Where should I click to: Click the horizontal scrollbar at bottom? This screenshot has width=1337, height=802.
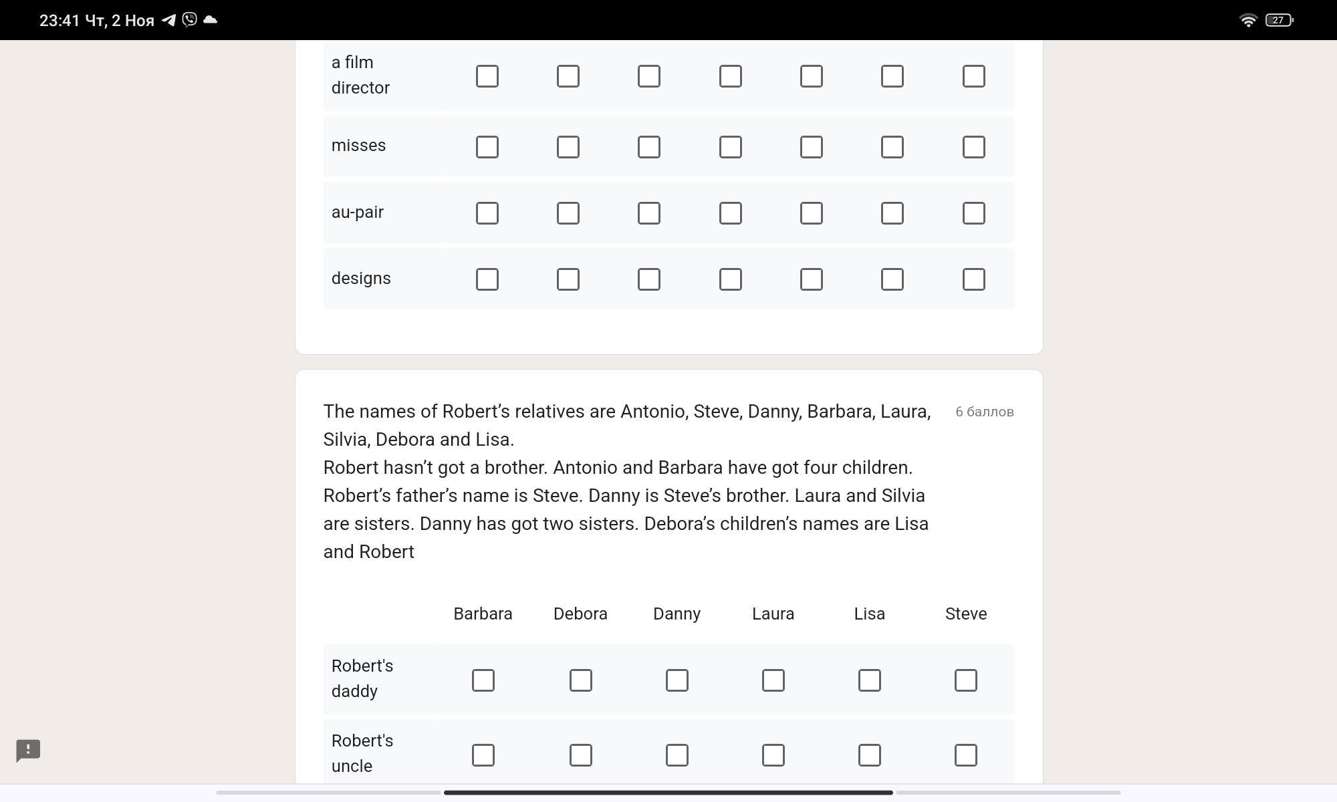point(668,793)
